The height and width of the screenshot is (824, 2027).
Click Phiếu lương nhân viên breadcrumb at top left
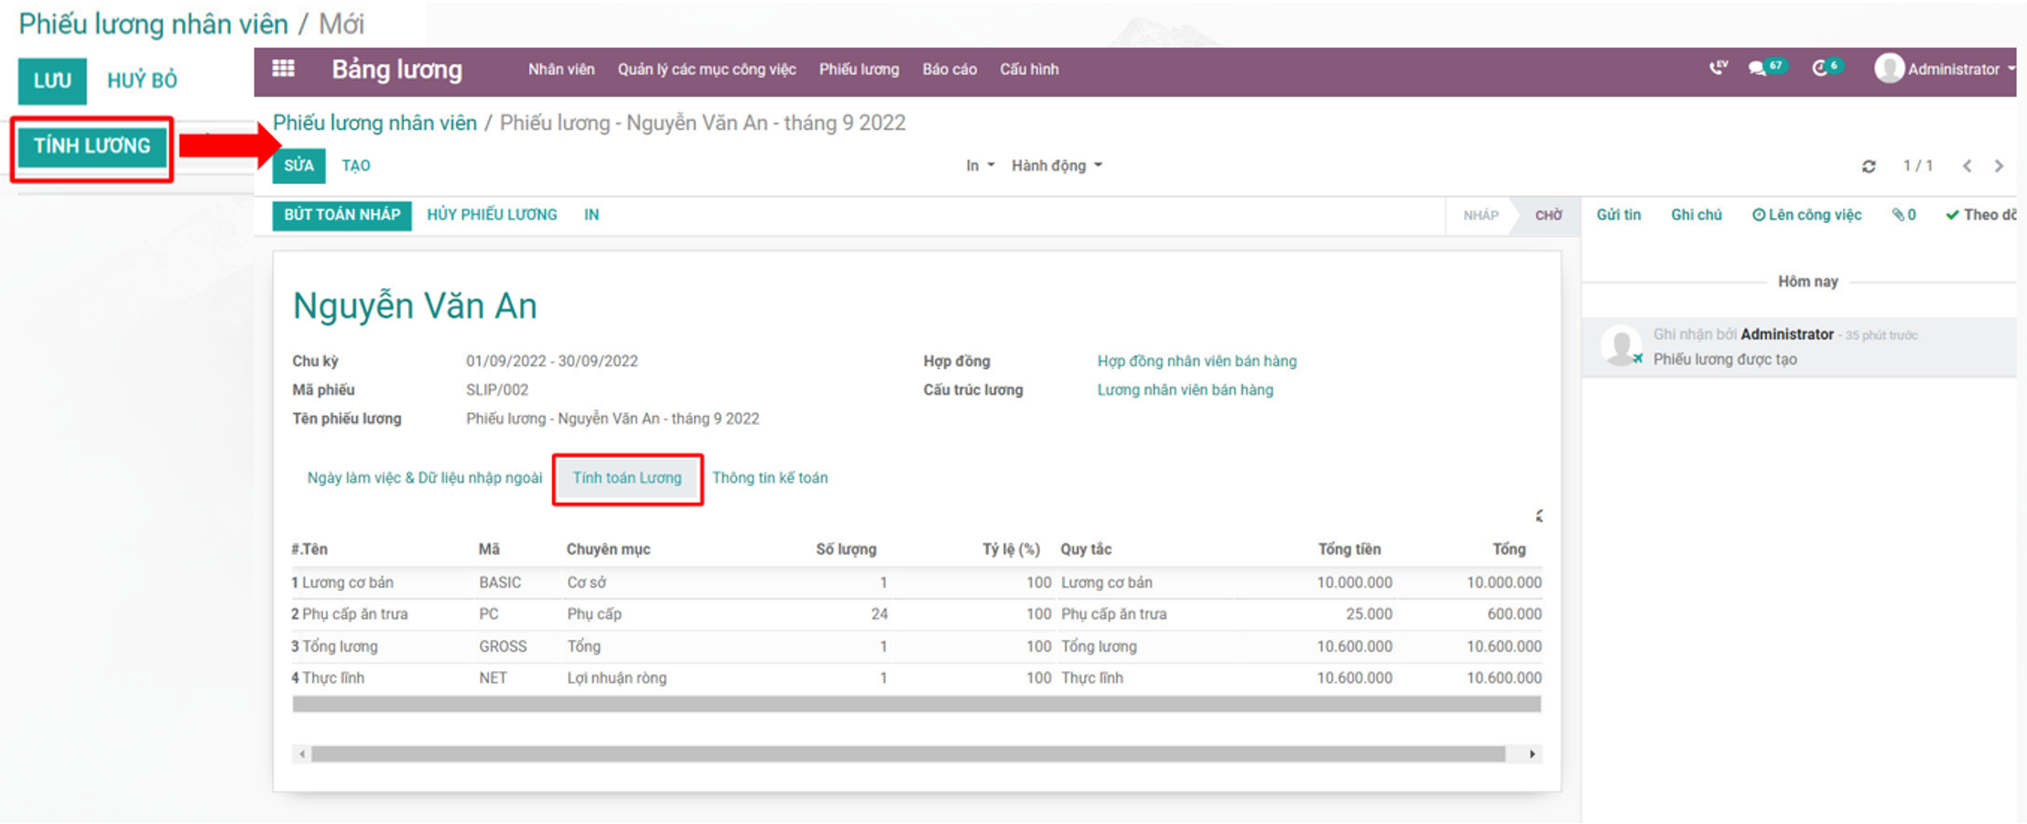(153, 24)
